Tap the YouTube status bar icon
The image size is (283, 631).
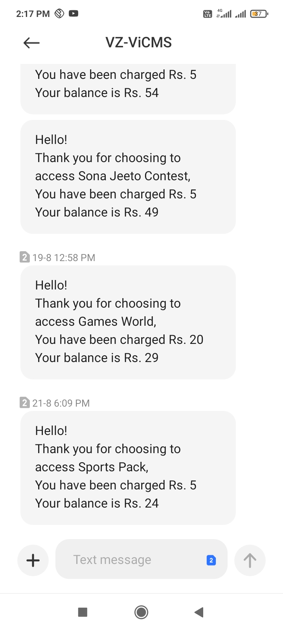click(x=74, y=13)
